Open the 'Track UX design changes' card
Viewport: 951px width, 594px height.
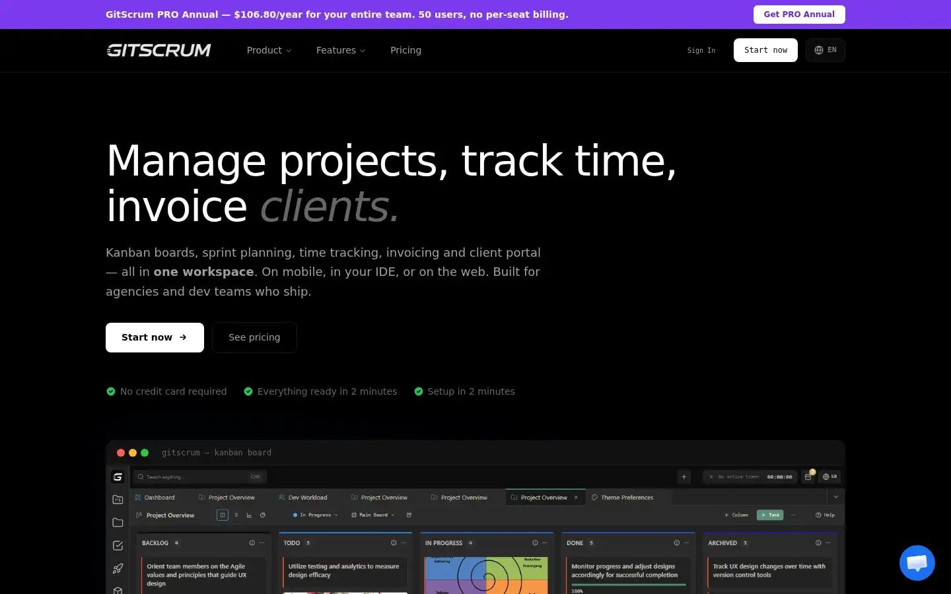coord(769,571)
